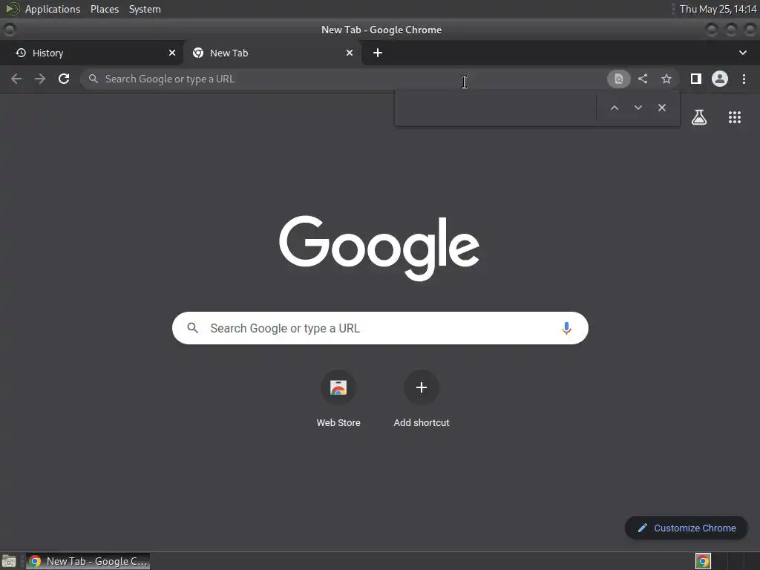The width and height of the screenshot is (760, 570).
Task: Reload the current page
Action: point(64,79)
